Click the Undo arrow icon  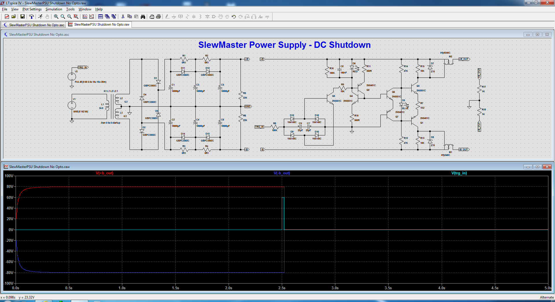(234, 17)
